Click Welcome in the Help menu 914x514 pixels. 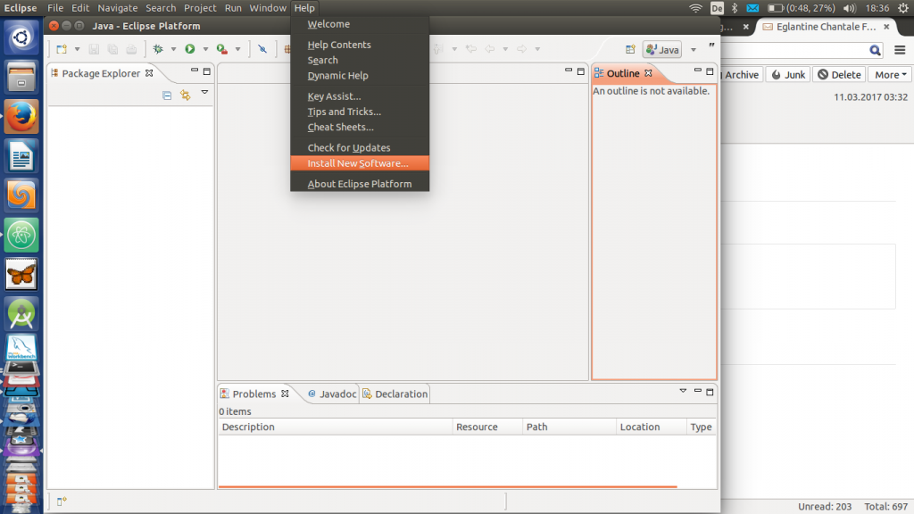click(x=360, y=24)
